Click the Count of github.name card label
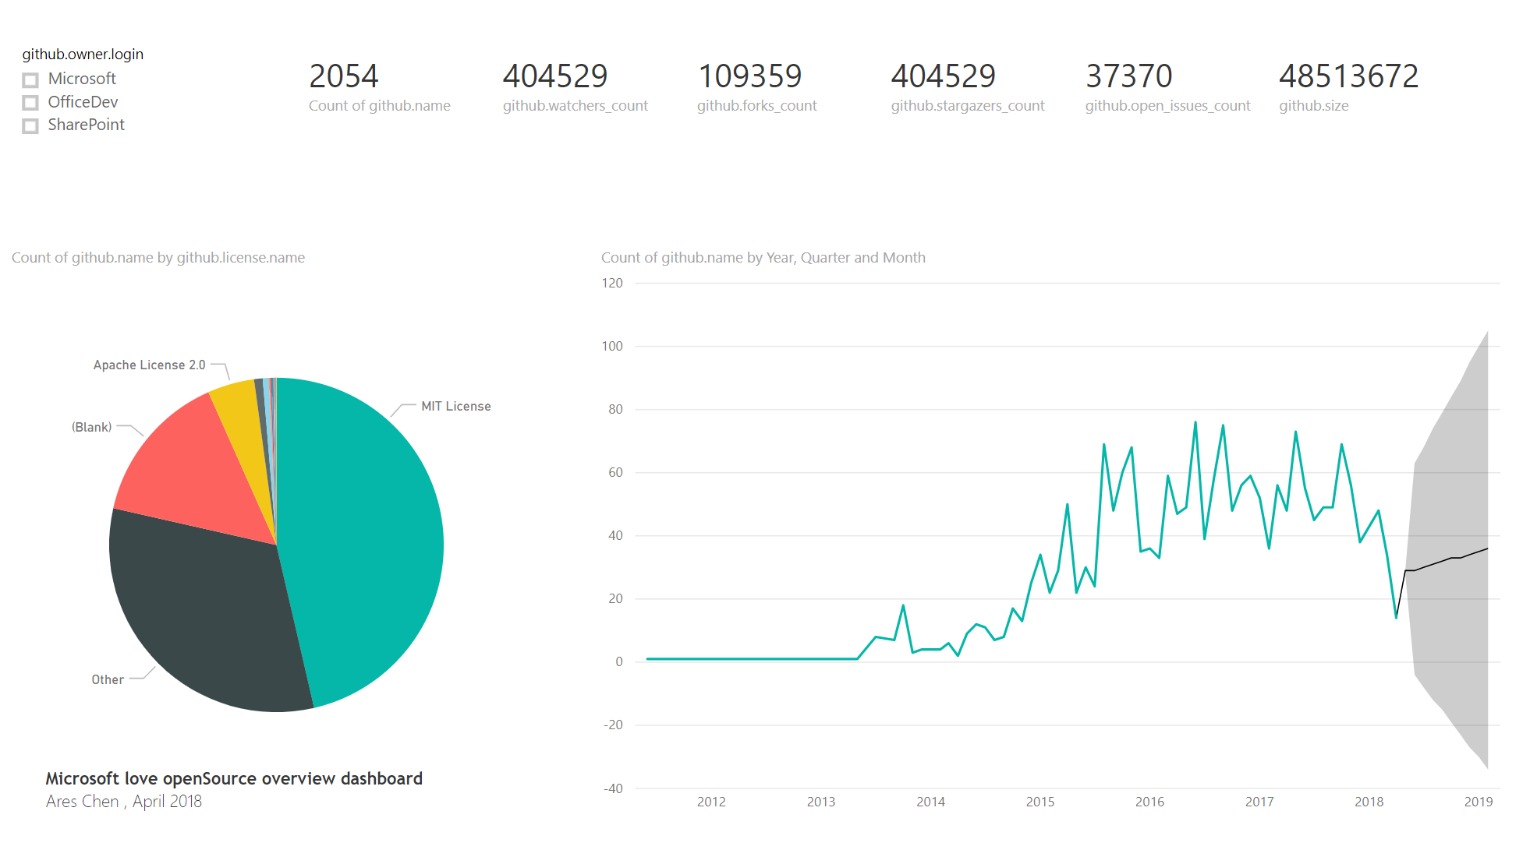 click(380, 106)
